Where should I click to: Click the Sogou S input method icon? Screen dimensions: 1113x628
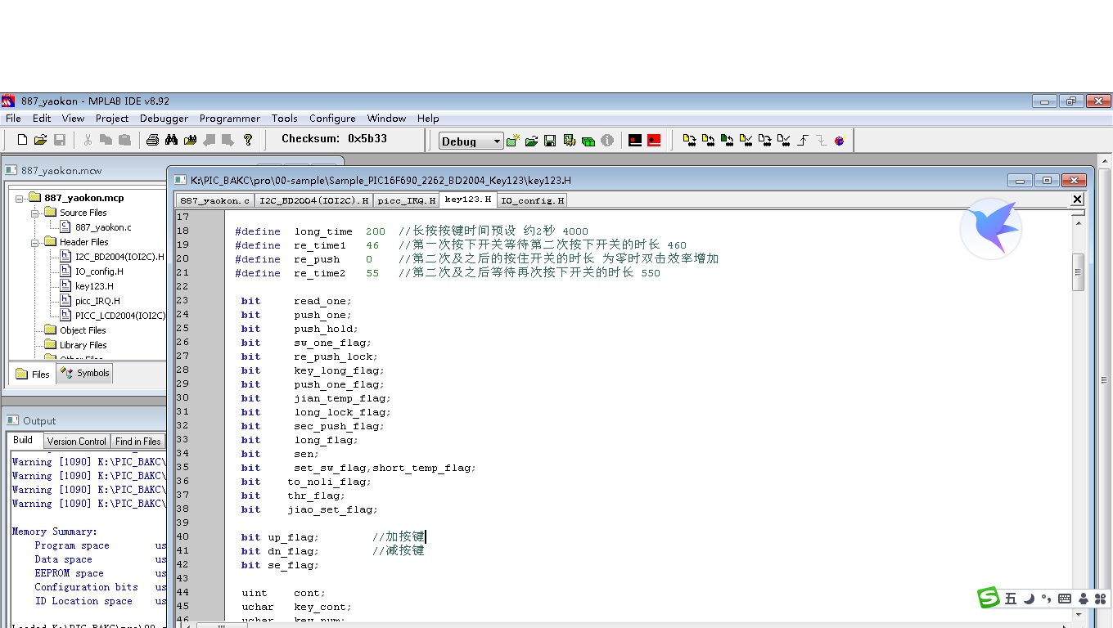pos(989,598)
